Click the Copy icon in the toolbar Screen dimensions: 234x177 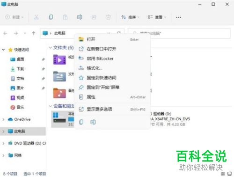pos(51,17)
